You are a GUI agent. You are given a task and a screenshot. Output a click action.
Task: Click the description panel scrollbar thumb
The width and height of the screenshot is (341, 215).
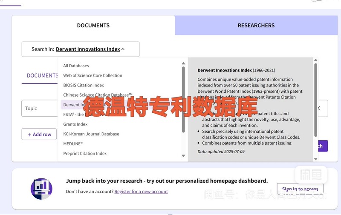click(x=316, y=100)
